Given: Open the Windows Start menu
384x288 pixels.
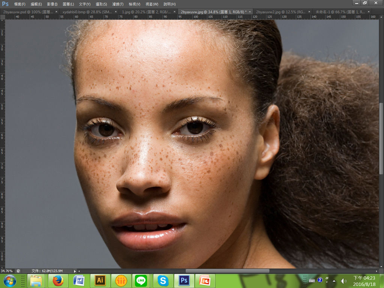Looking at the screenshot, I should [9, 280].
